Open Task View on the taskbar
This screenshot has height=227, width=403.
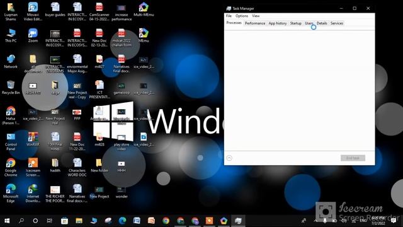(50, 221)
